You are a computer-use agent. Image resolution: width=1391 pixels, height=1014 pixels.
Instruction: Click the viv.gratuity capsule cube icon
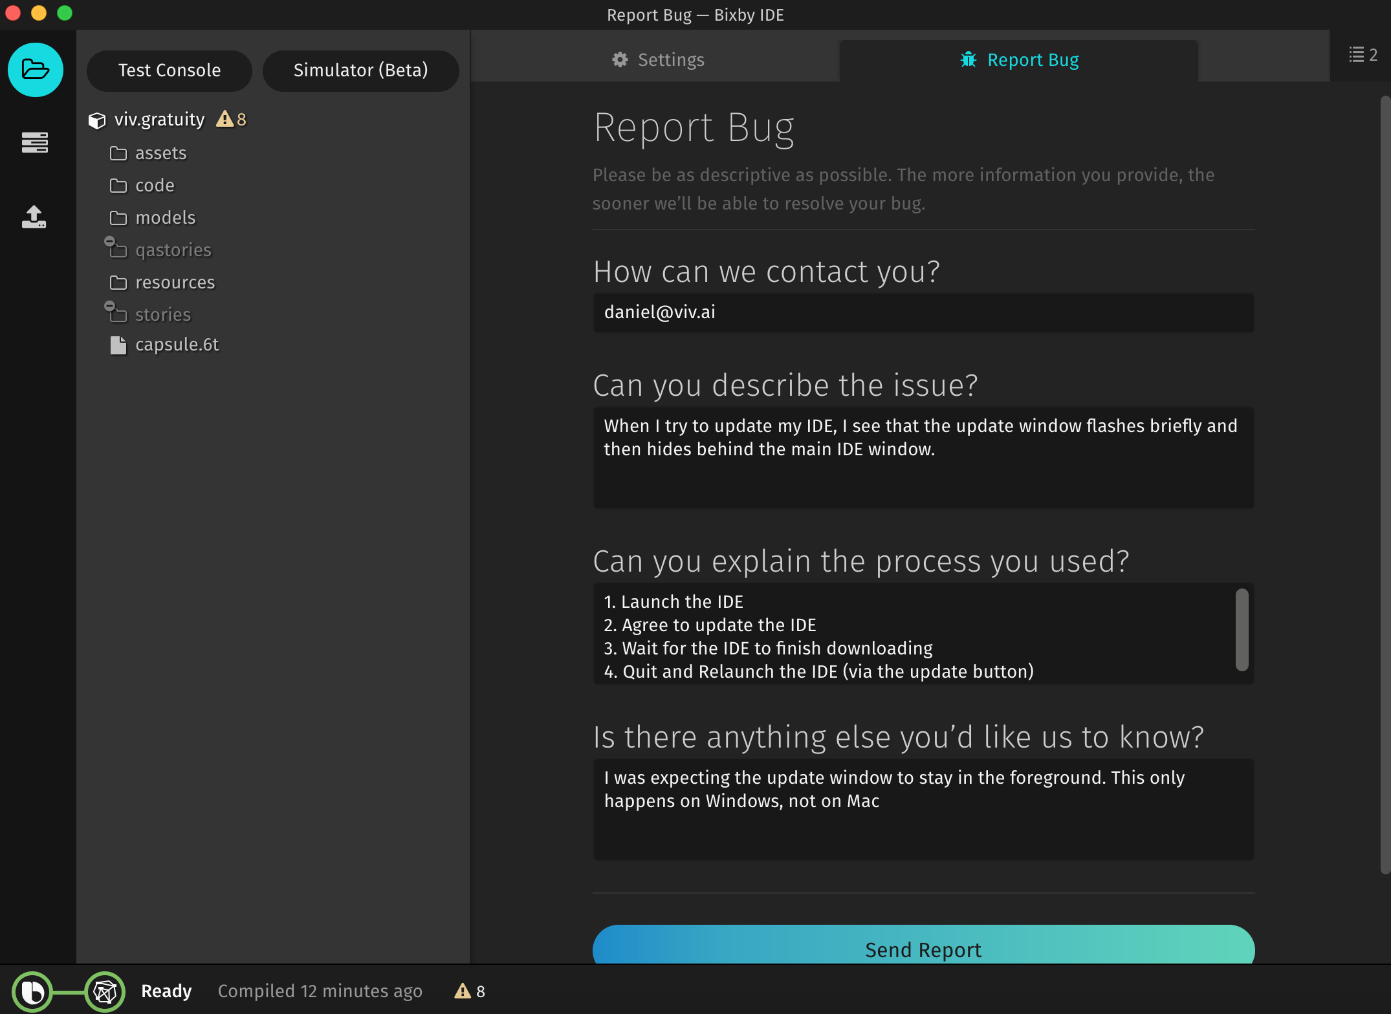click(x=97, y=120)
